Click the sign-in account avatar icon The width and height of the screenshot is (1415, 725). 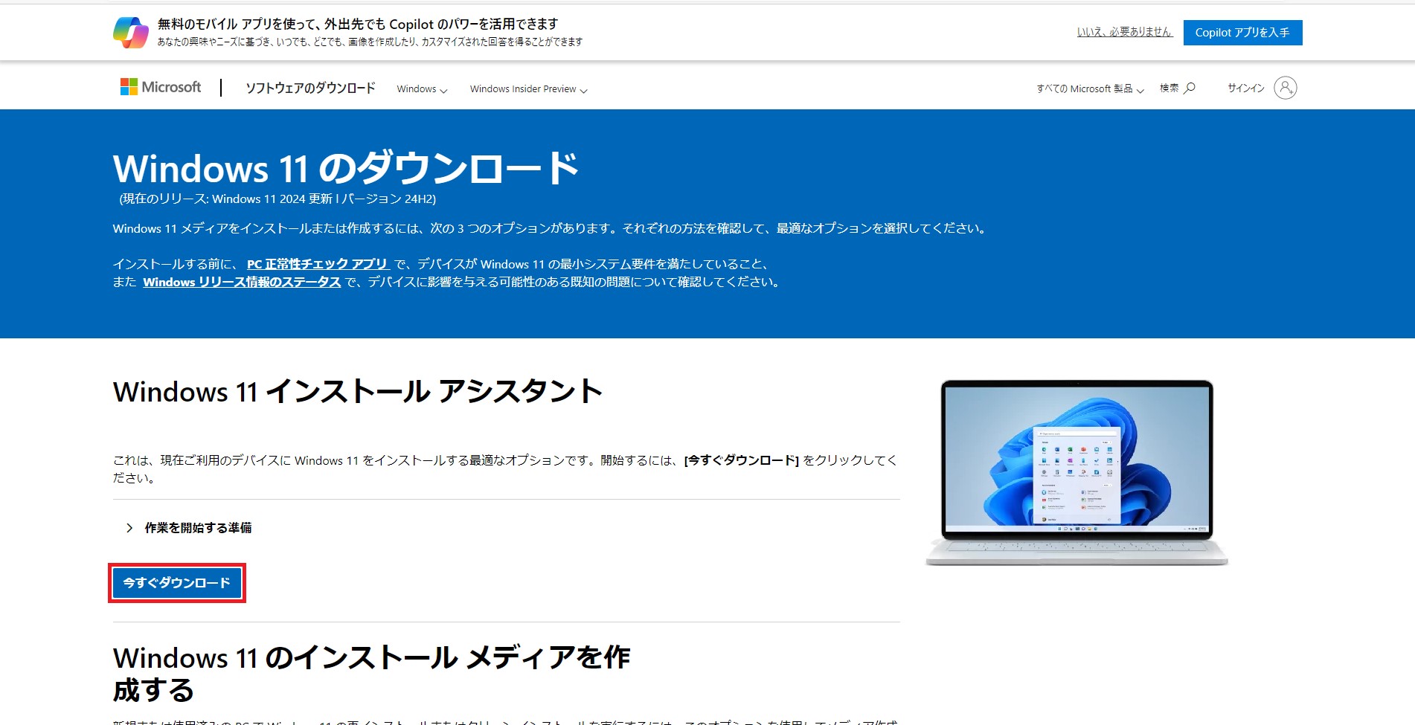[1285, 88]
